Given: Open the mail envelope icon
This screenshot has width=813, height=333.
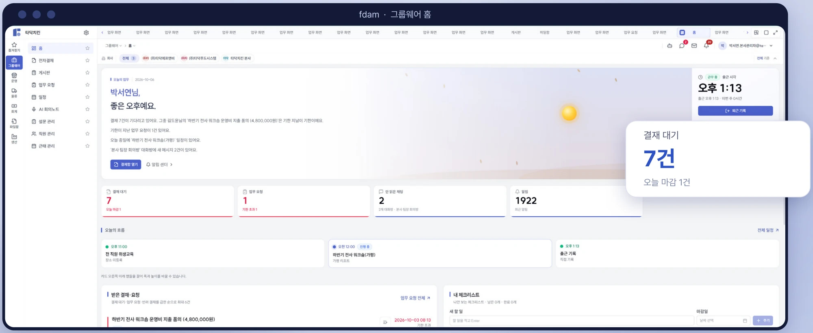Looking at the screenshot, I should (x=694, y=46).
